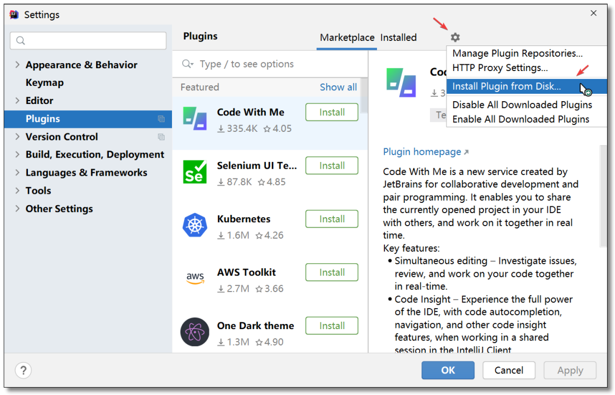Click the 4.85 rating of Selenium plugin

pos(272,182)
